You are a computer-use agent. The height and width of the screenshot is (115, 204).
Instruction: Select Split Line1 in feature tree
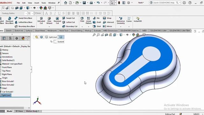pos(6,95)
